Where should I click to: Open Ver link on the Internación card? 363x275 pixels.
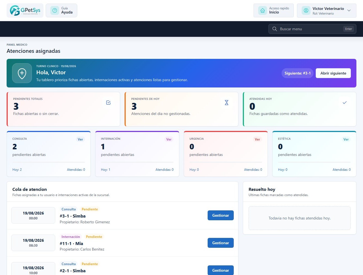(169, 139)
